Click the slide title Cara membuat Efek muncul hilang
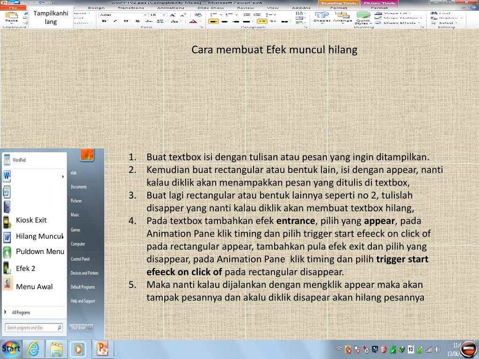 coord(274,50)
